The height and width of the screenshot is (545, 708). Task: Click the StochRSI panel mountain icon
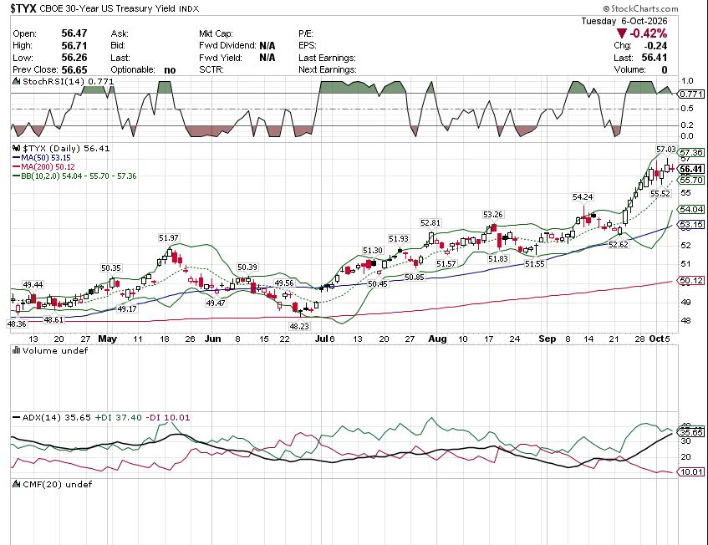(x=17, y=82)
